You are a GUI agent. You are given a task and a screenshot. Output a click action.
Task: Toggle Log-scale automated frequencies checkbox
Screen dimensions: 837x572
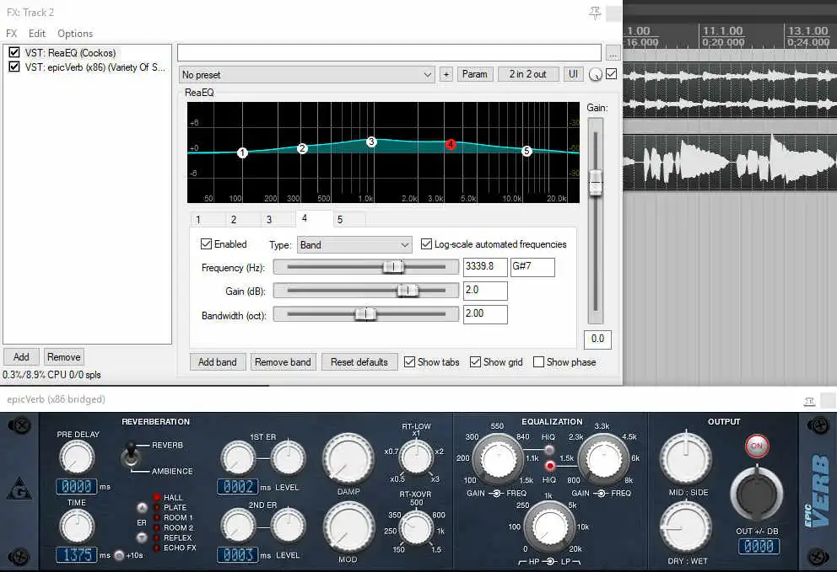pos(426,244)
